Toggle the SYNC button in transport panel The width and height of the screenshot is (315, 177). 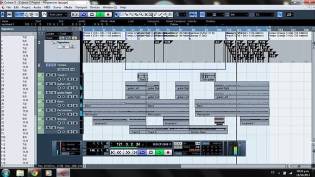point(178,153)
